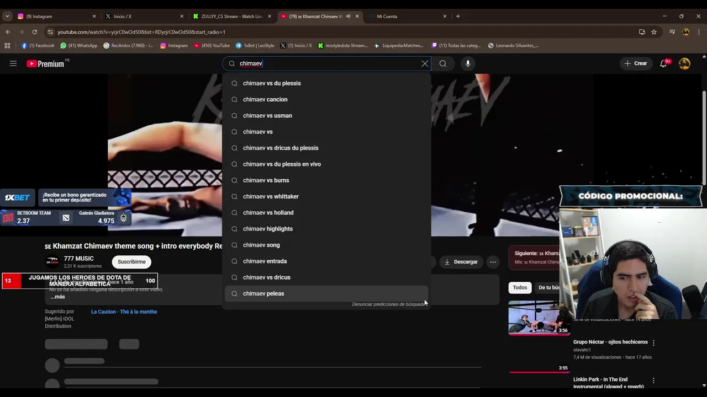Screen dimensions: 707x397
Task: Subscribe with the Suscribirme button
Action: (131, 262)
